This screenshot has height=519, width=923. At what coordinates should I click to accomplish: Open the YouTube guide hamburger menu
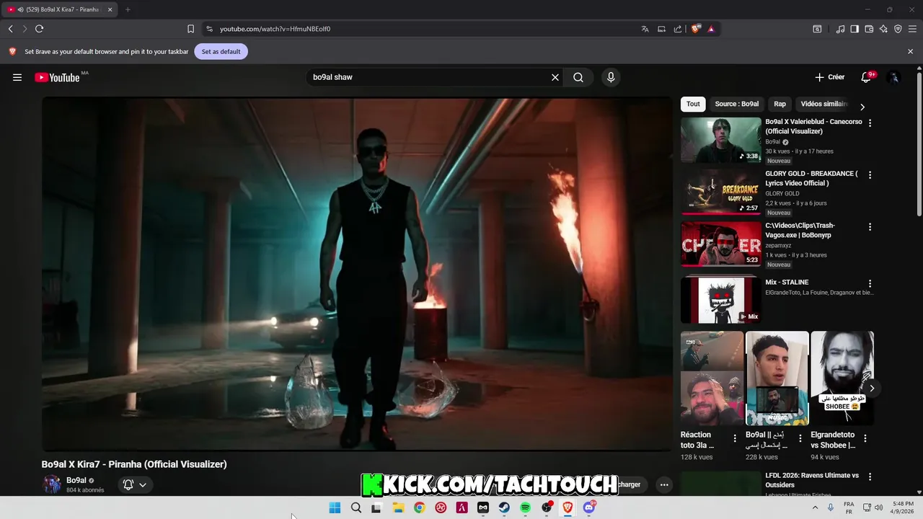click(17, 77)
